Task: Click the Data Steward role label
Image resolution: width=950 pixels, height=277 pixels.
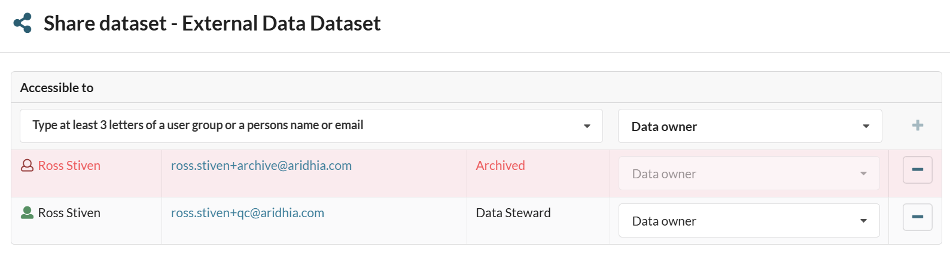Action: click(513, 213)
